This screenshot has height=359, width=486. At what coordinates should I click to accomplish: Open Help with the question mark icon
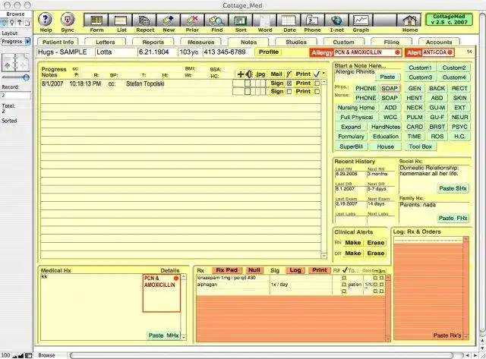[x=46, y=20]
